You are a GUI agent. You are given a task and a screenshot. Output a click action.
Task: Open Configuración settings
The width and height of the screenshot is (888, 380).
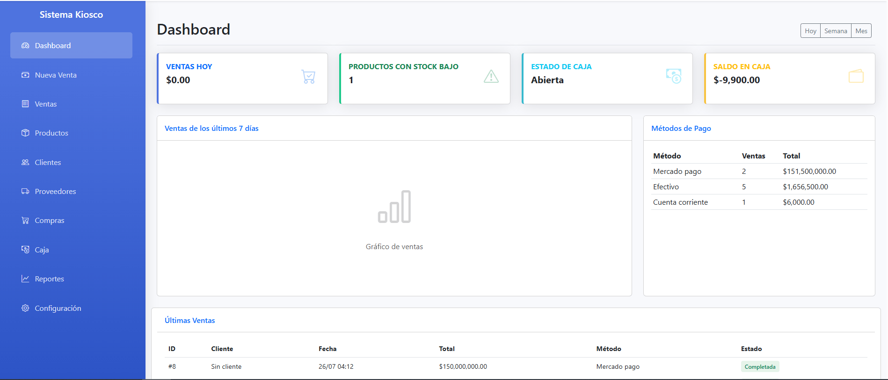coord(71,308)
